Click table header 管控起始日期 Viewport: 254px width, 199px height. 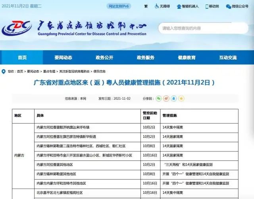[x=150, y=116]
